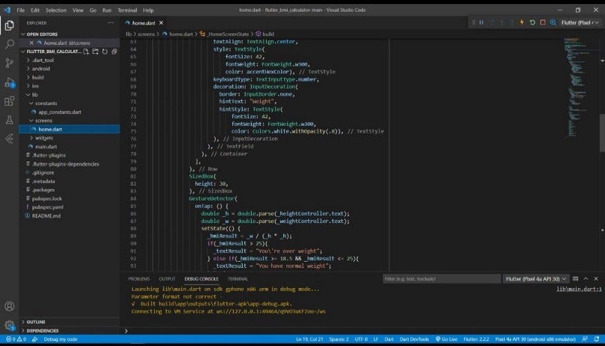Switch to the Problems tab
Screen dimensions: 605x346
[139, 278]
